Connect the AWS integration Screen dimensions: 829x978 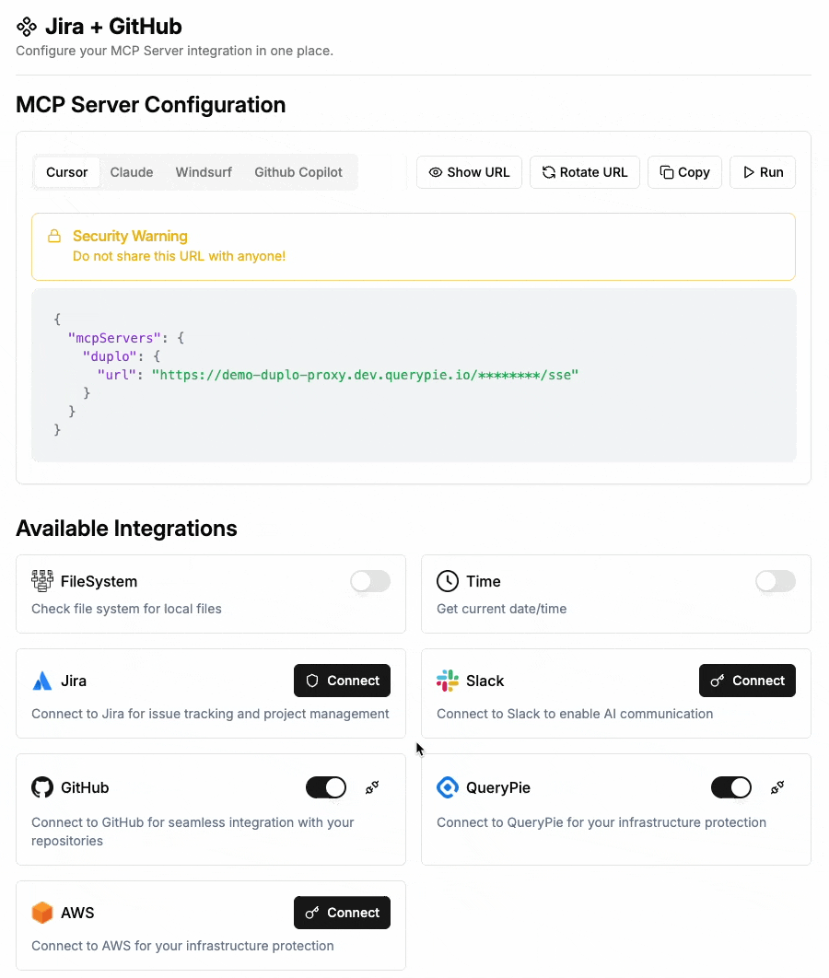click(x=342, y=913)
